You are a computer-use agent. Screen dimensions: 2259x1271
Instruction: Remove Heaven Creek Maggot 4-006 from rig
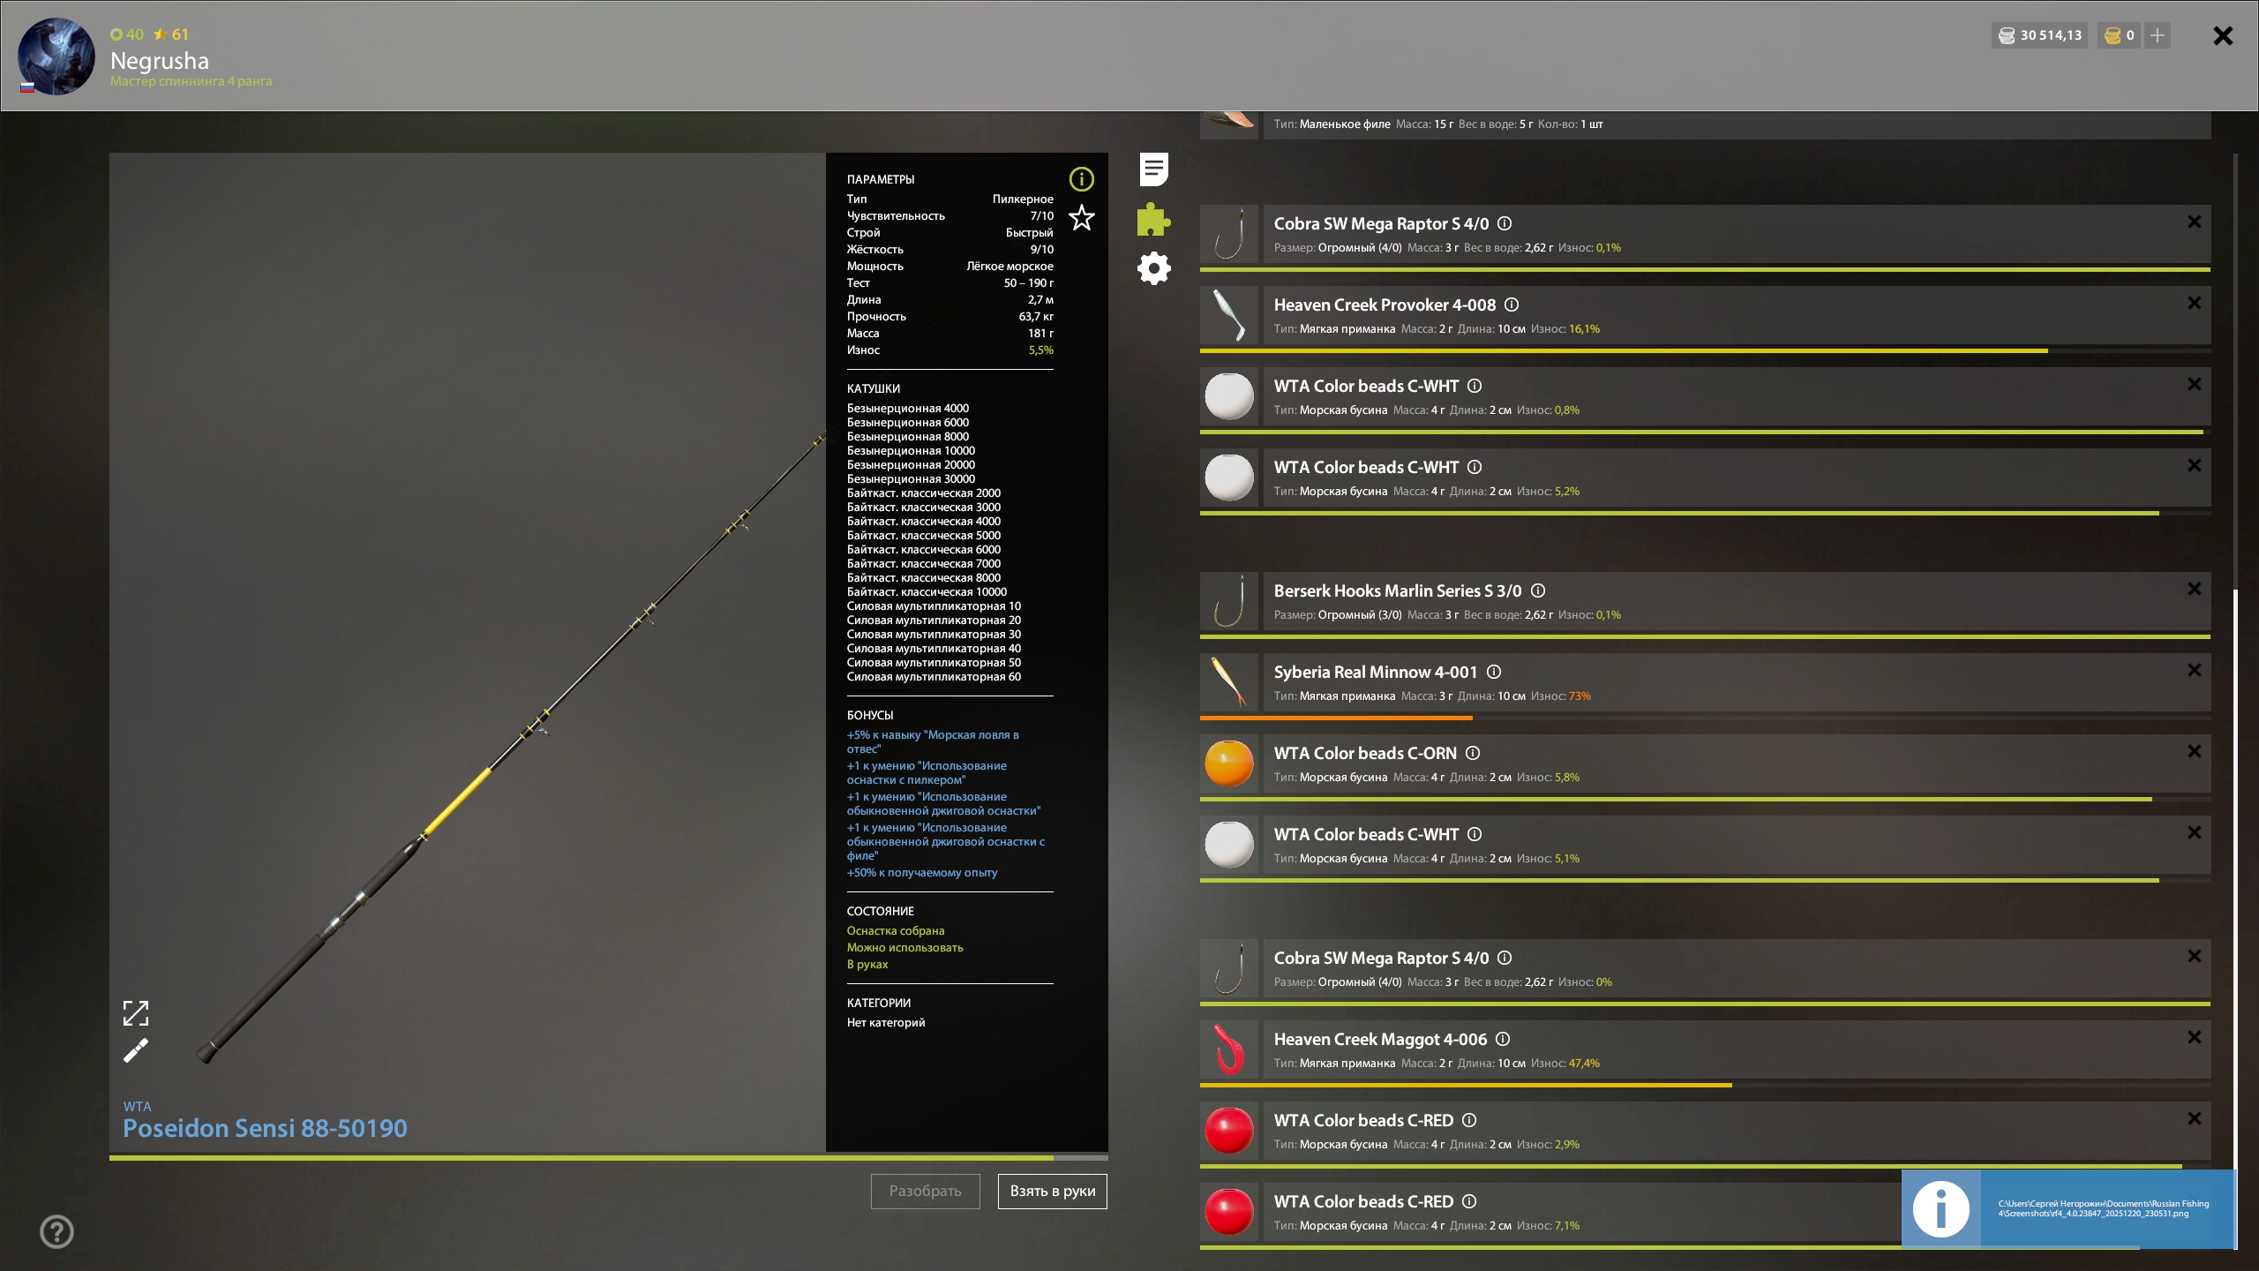(x=2194, y=1037)
